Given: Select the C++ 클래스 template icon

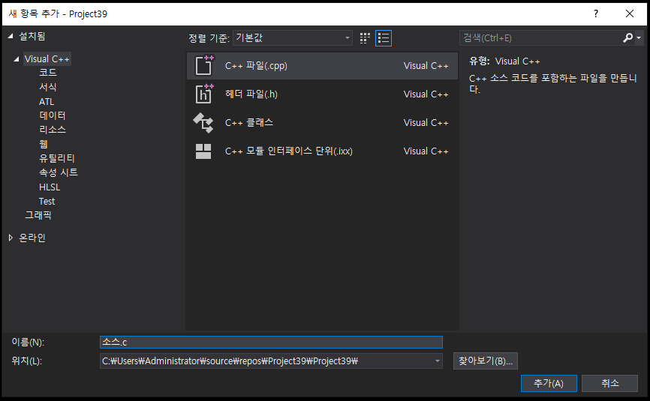Looking at the screenshot, I should click(203, 122).
